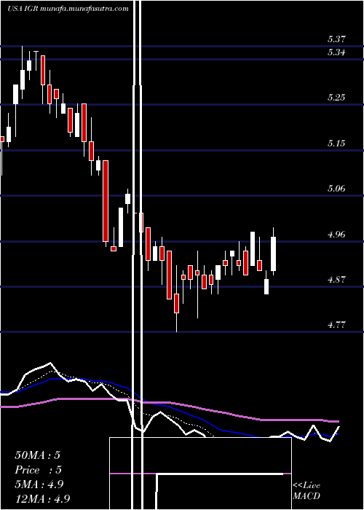364x510 pixels.
Task: Click the 4.77 price level label
Action: click(x=336, y=325)
